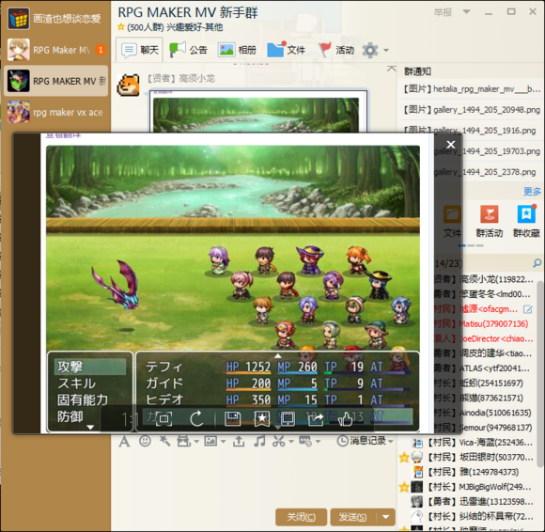
Task: Open the dropdown next to scissors screenshot icon
Action: pos(291,442)
